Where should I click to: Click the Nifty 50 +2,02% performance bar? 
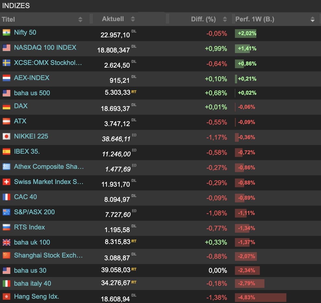click(245, 34)
